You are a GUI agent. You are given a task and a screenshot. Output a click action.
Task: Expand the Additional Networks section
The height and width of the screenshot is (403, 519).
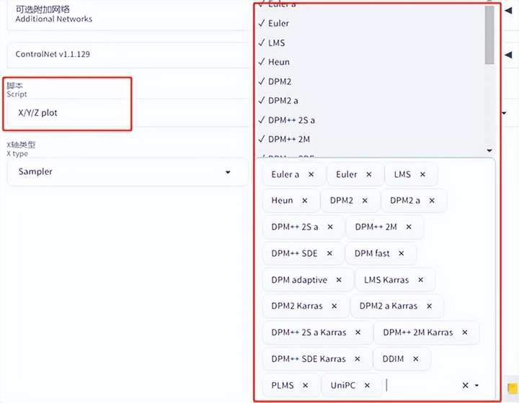[x=509, y=11]
